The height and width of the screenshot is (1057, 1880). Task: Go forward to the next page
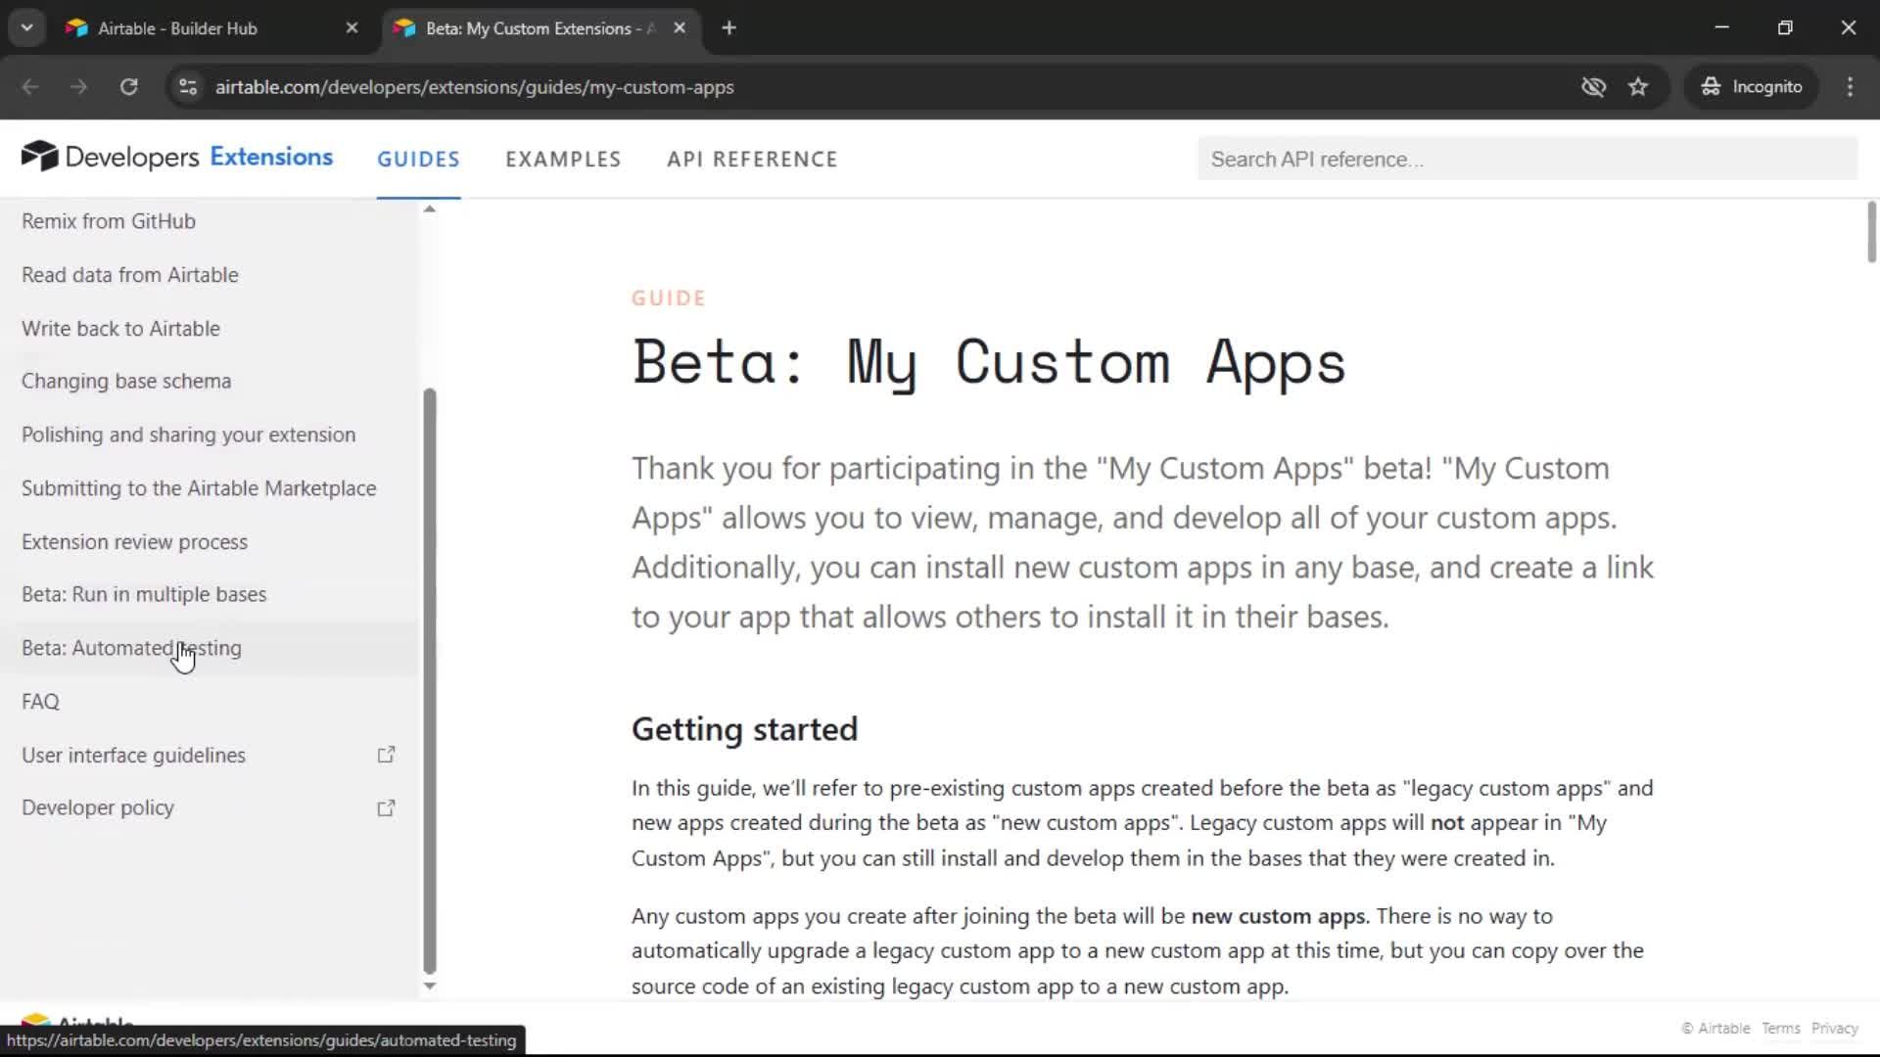[x=79, y=87]
